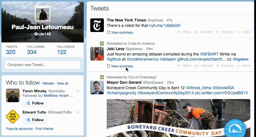The image size is (256, 137).
Task: Open Matthew Avant's profile link
Action: coord(56,96)
